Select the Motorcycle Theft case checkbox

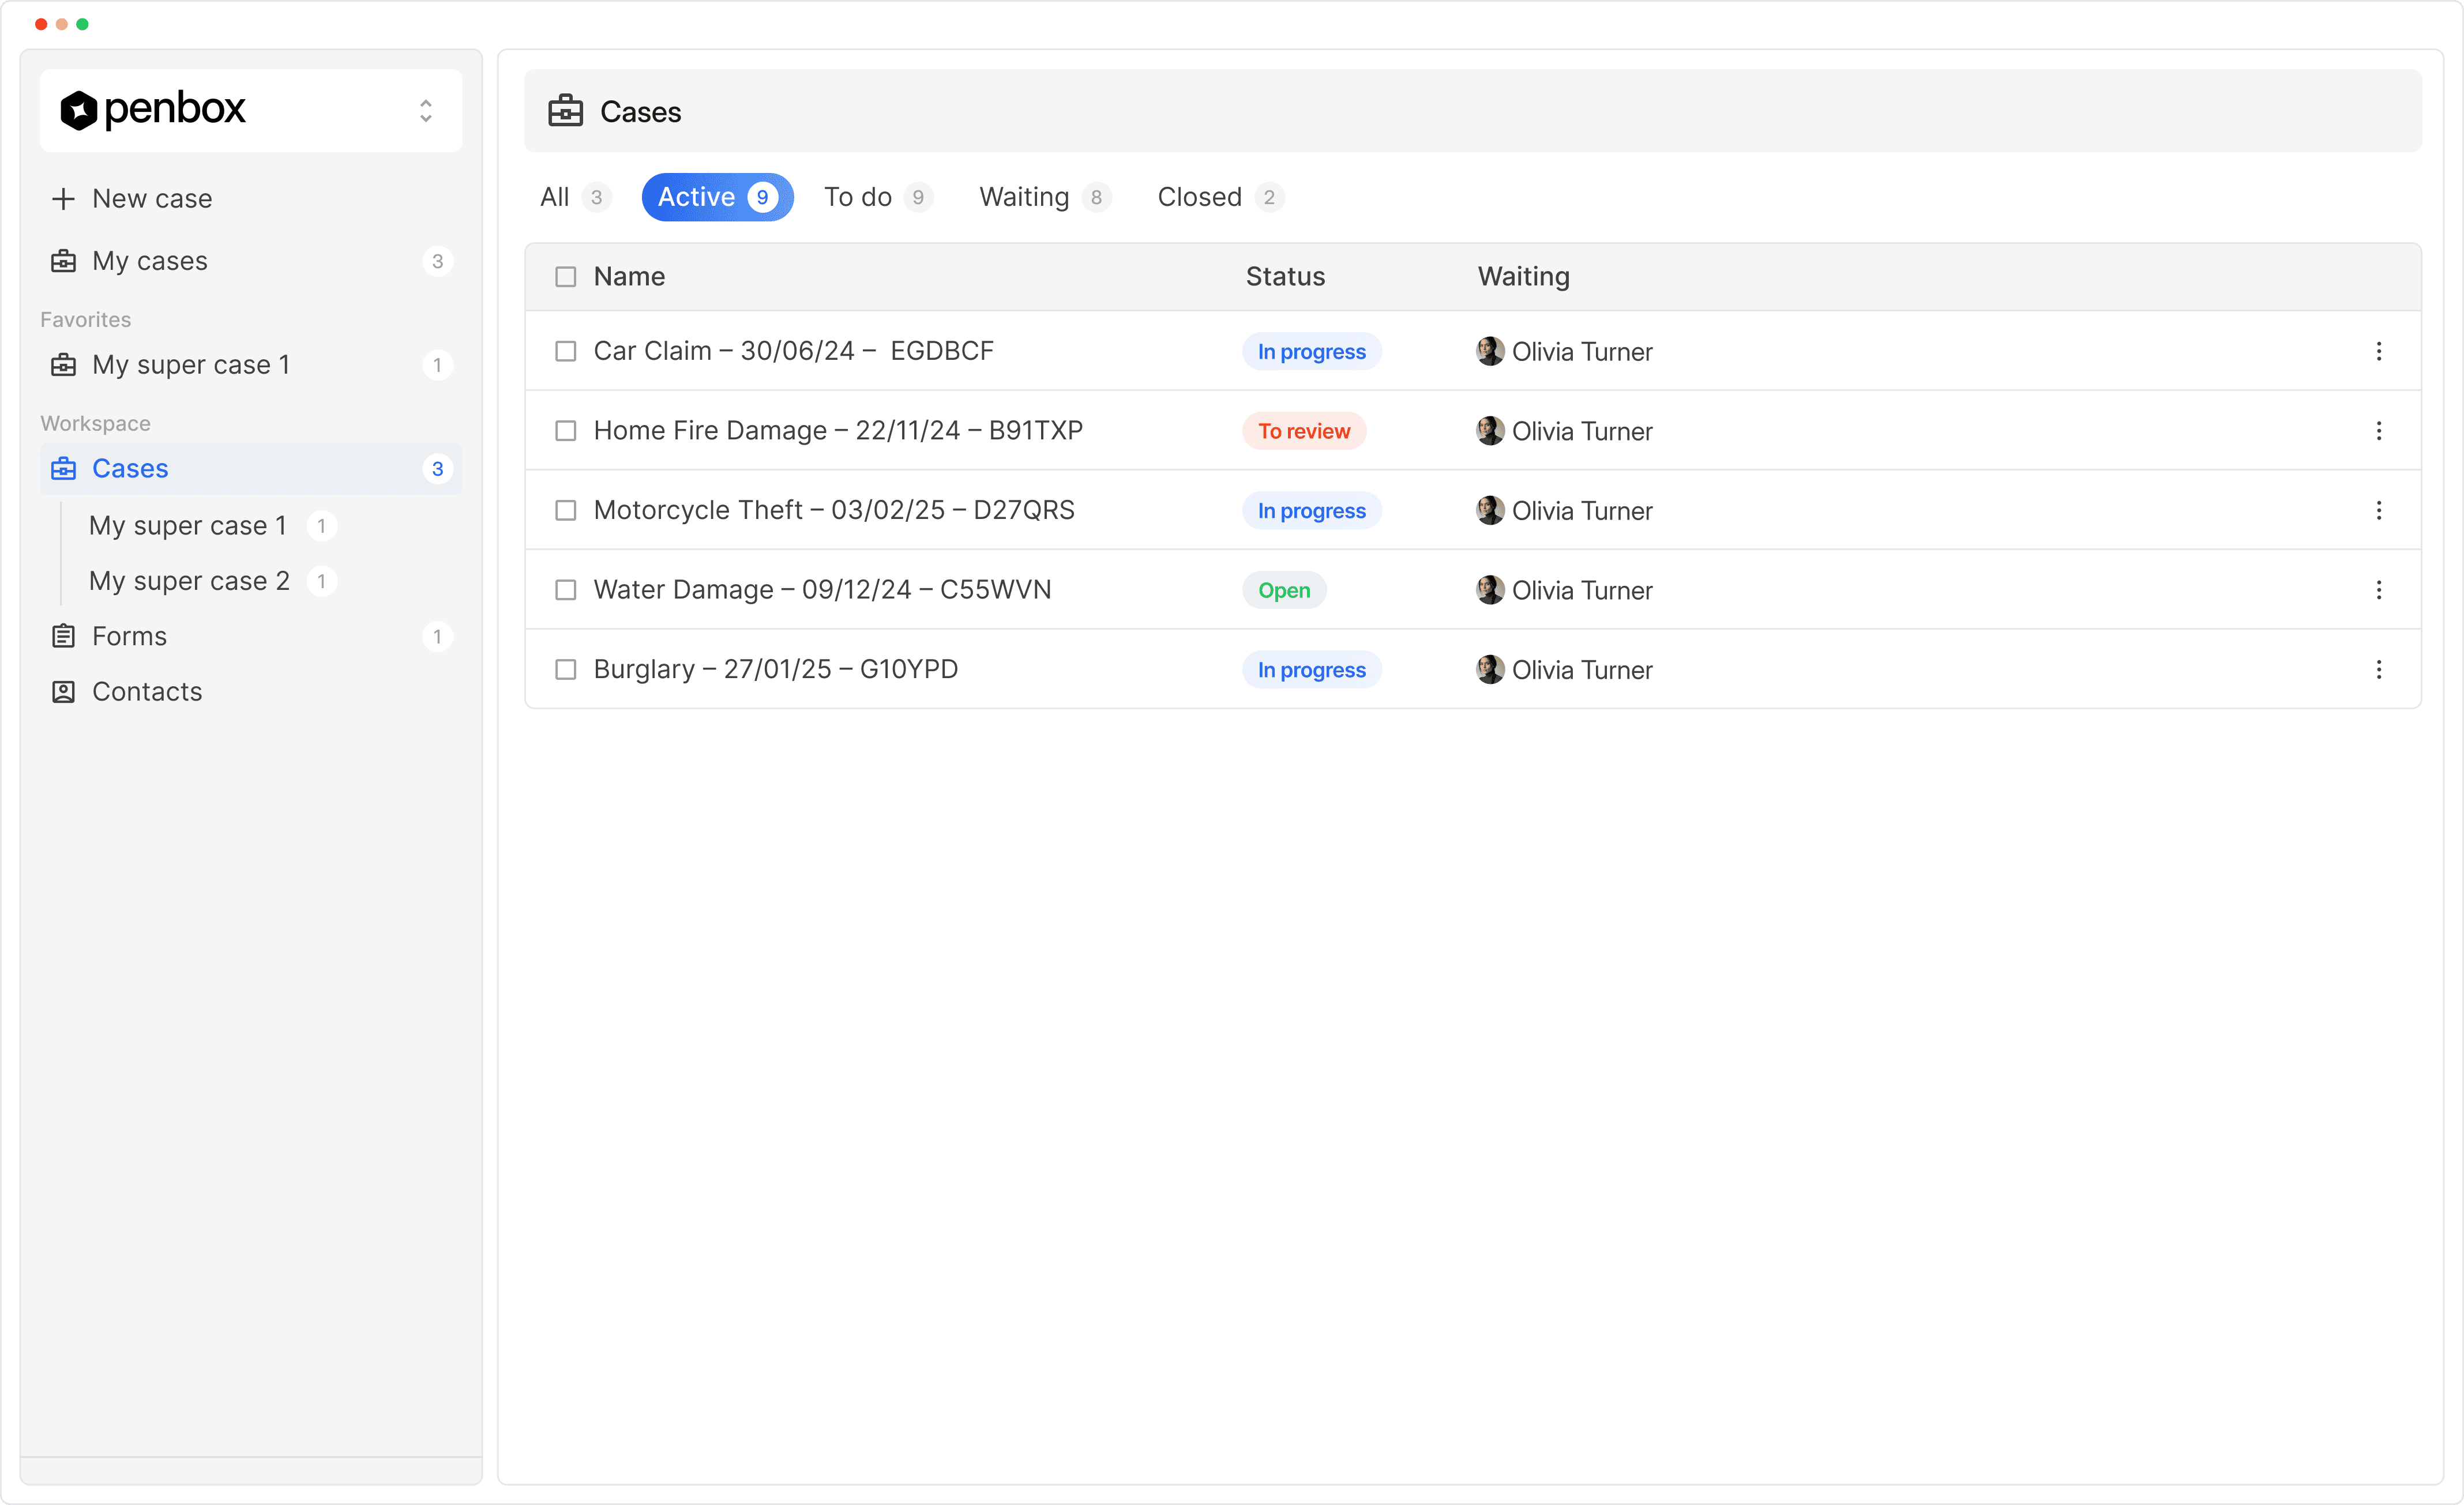click(566, 510)
